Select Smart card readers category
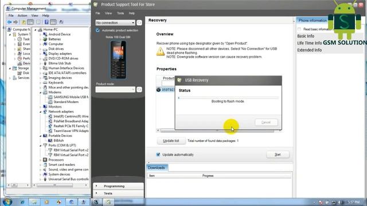The image size is (367, 206). [61, 165]
